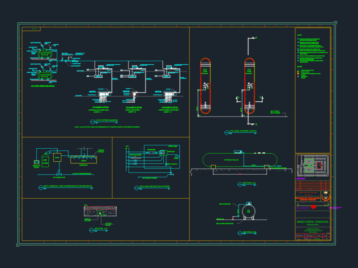The height and width of the screenshot is (268, 358).
Task: Select the WET CHEMICAL FIRE SUPRESSION SYSTEM DETAIL title
Action: (x=68, y=186)
